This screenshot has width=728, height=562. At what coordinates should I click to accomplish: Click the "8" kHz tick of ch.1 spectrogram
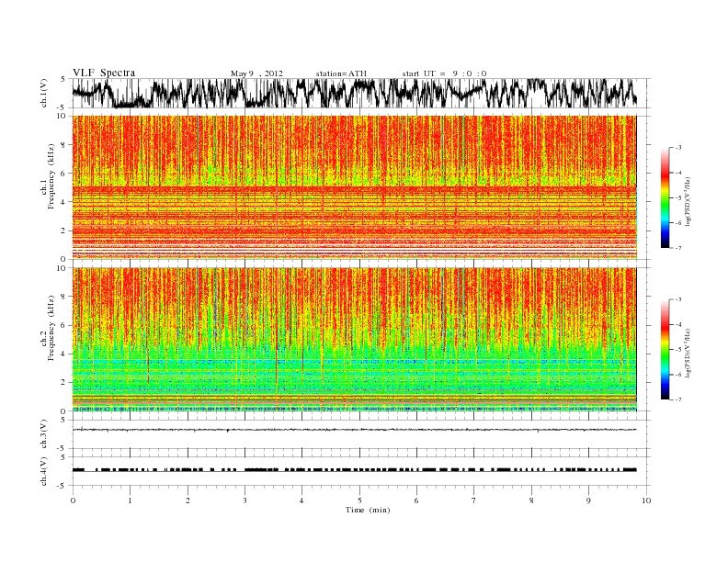click(63, 145)
